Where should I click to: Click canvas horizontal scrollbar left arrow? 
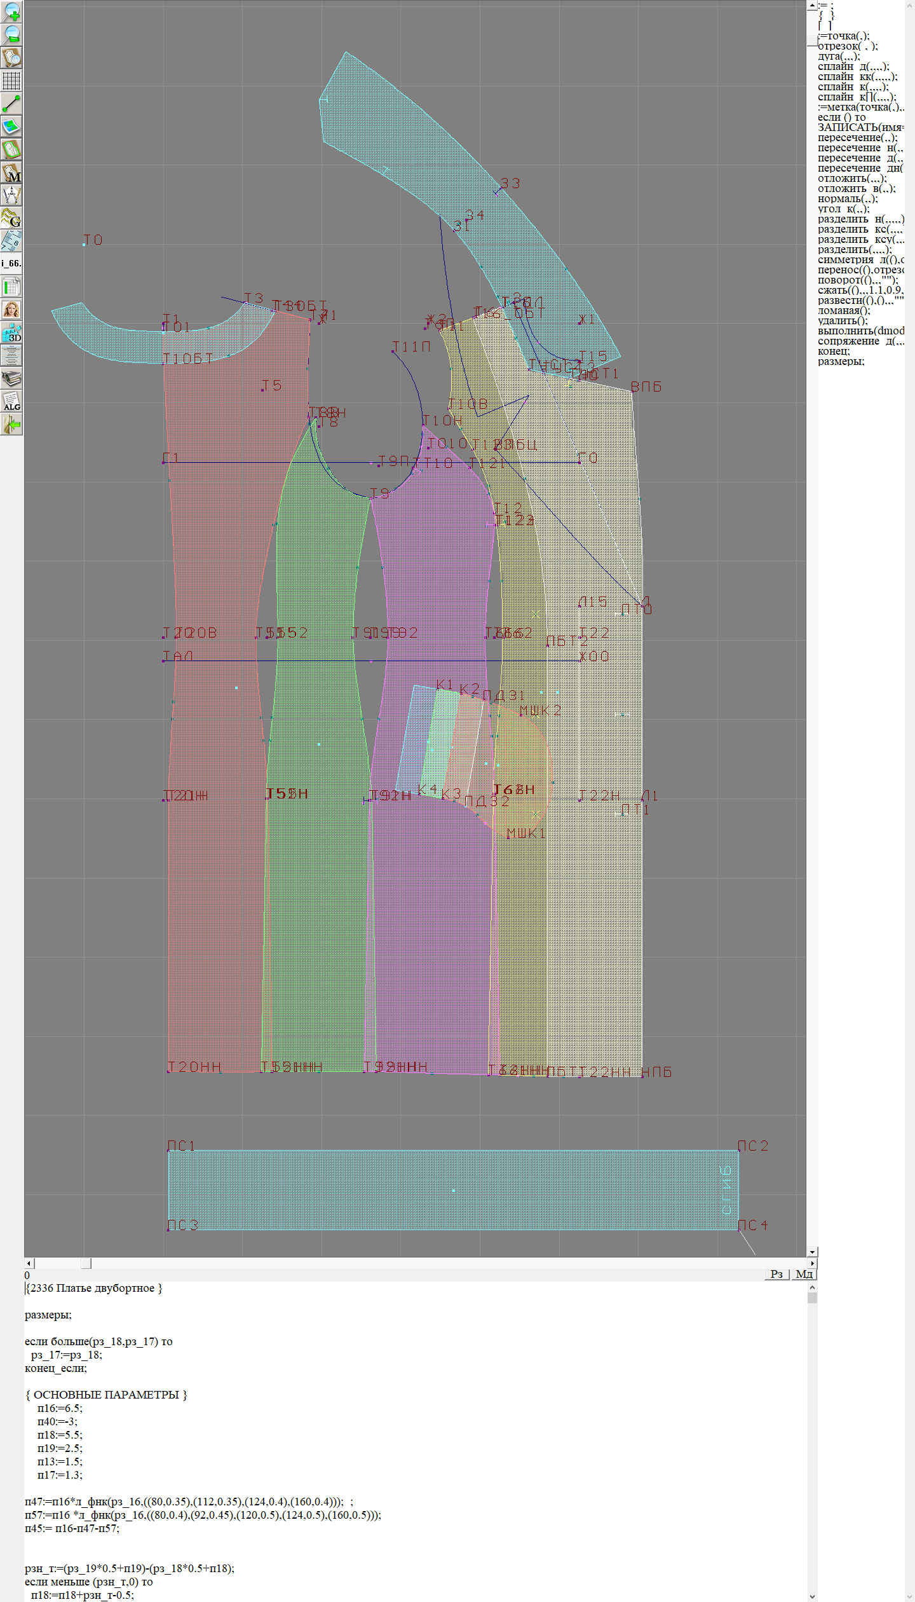29,1263
